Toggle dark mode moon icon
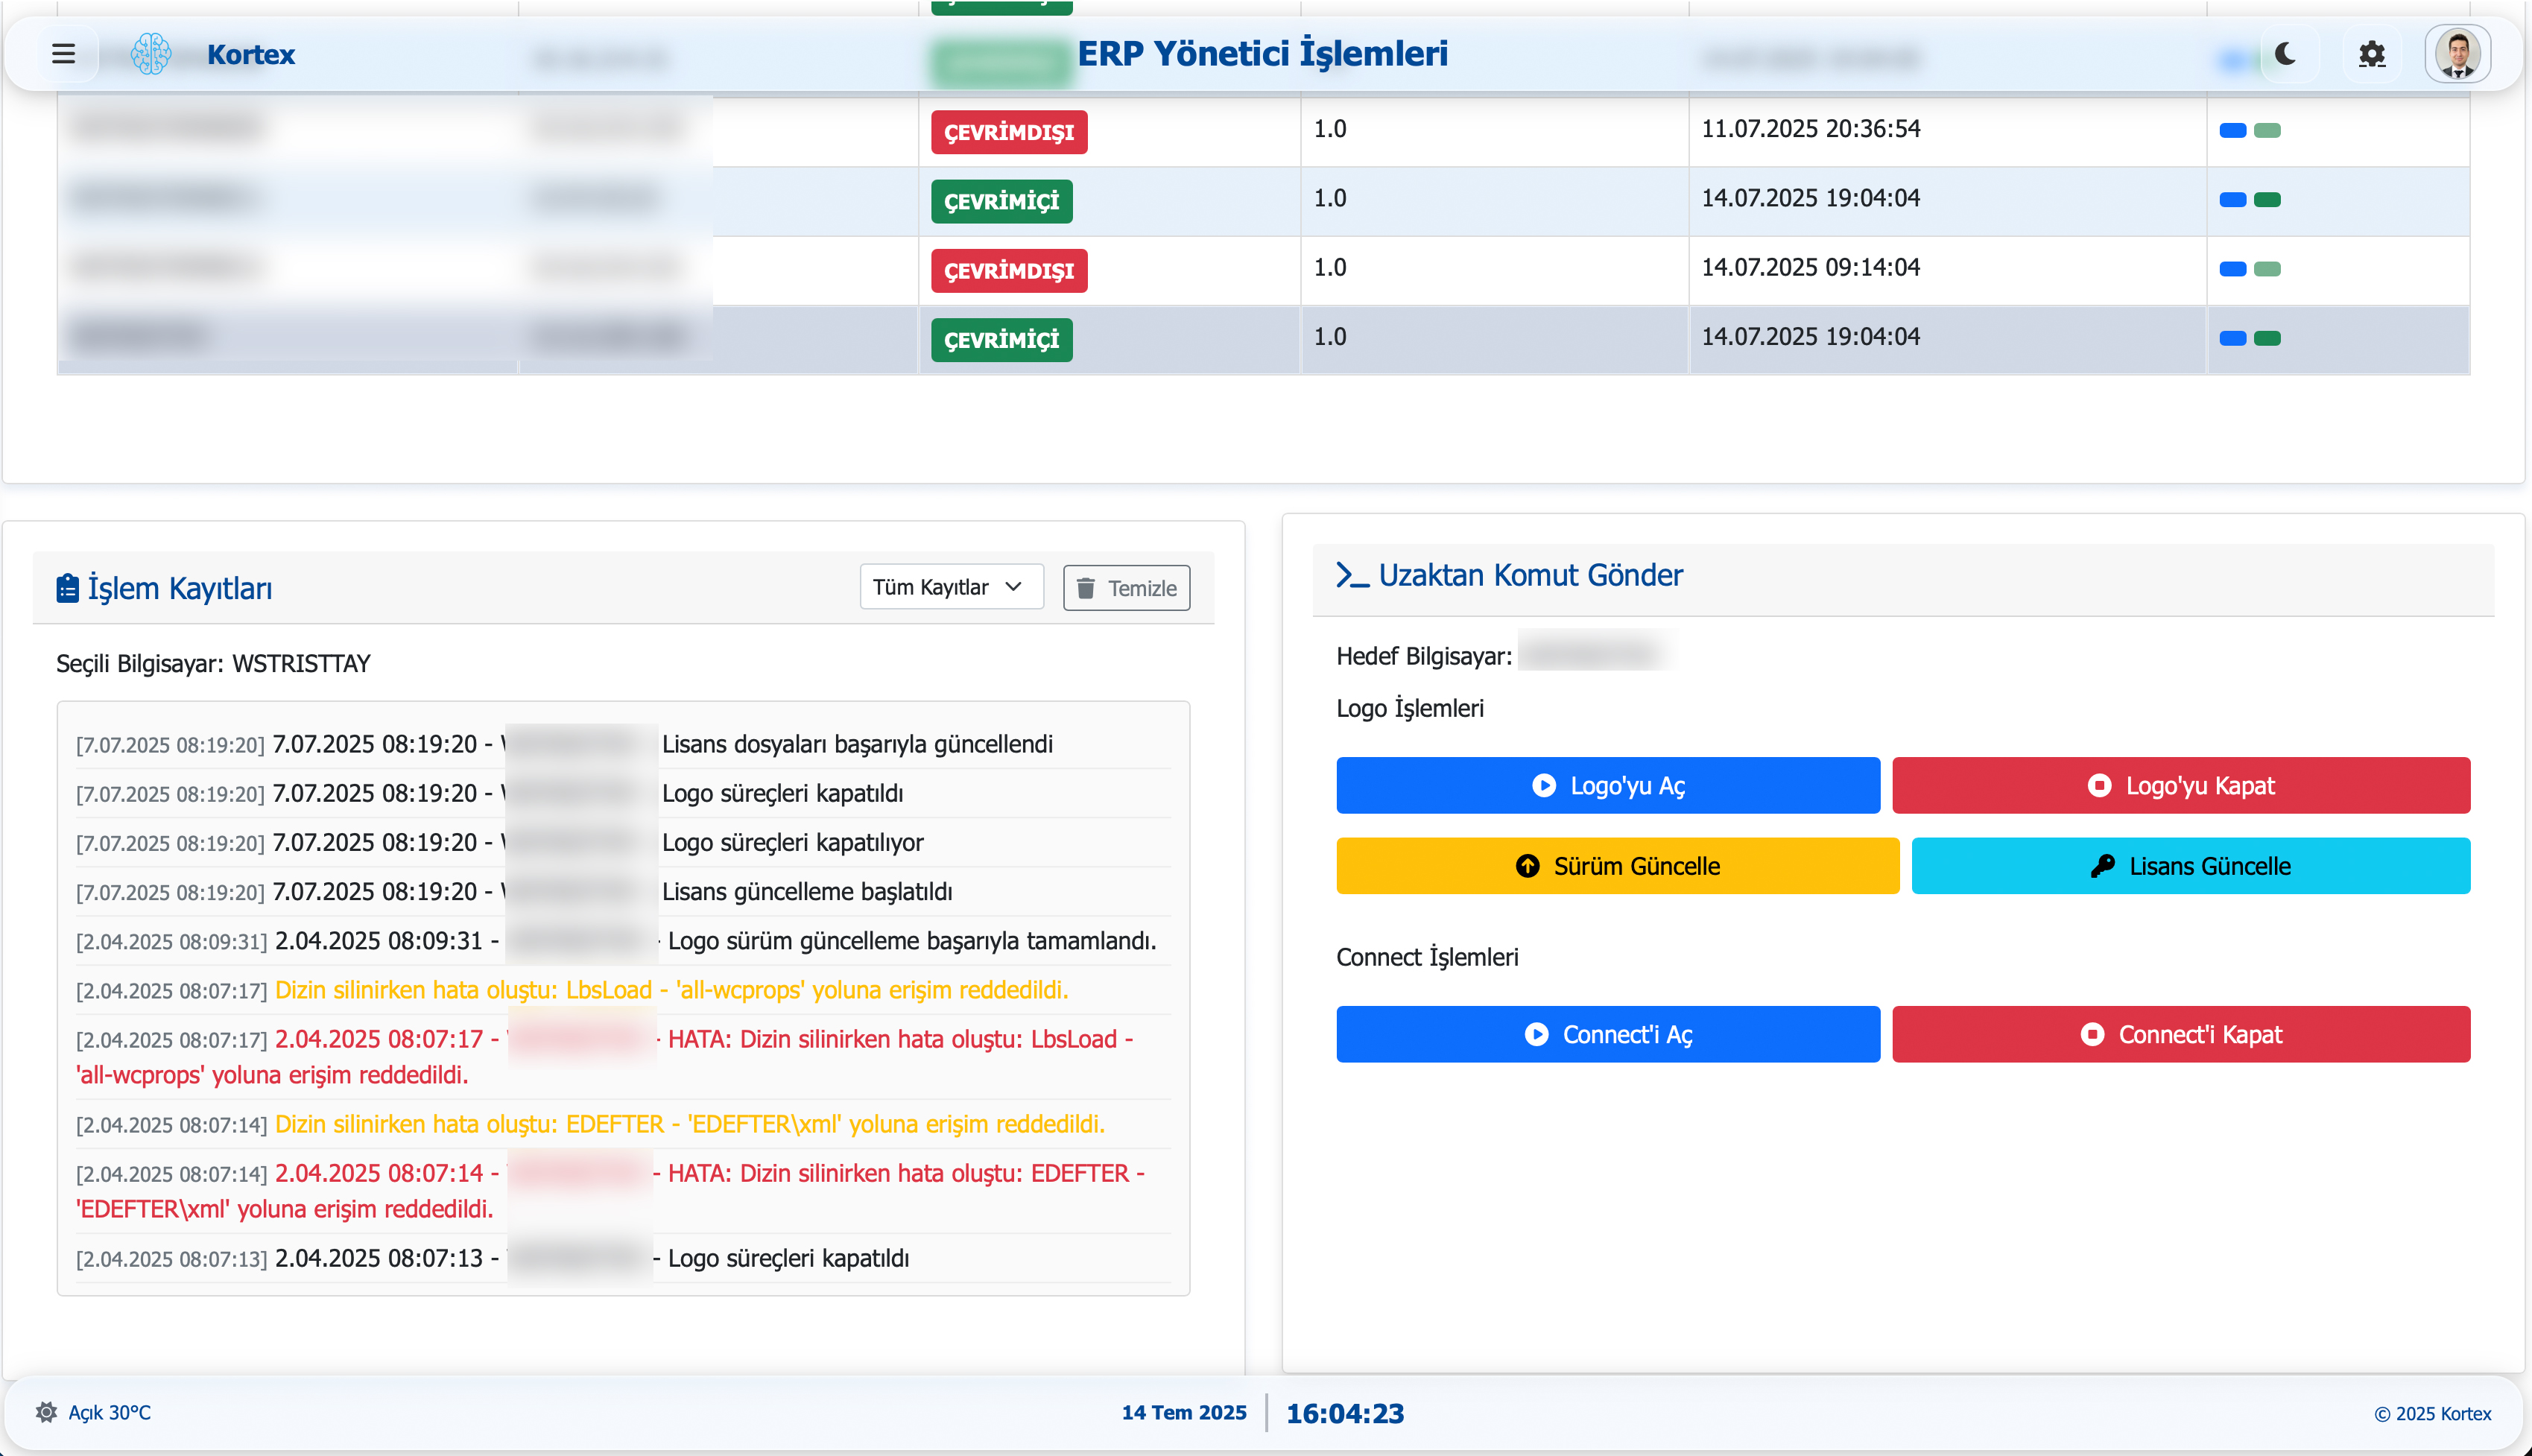2532x1456 pixels. point(2285,54)
